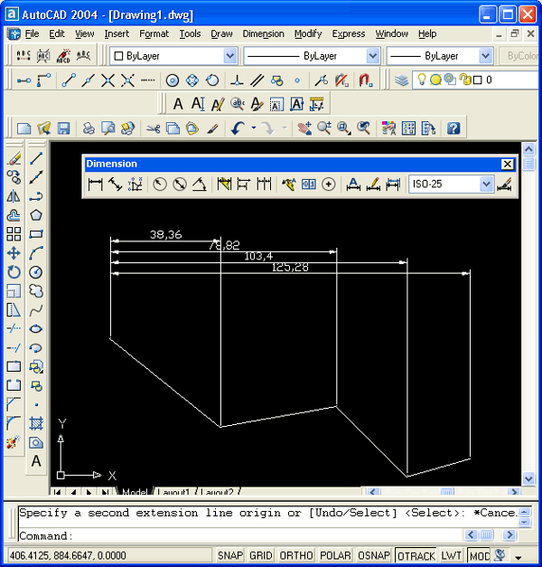The width and height of the screenshot is (542, 567).
Task: Click in the Command line input
Action: click(271, 535)
